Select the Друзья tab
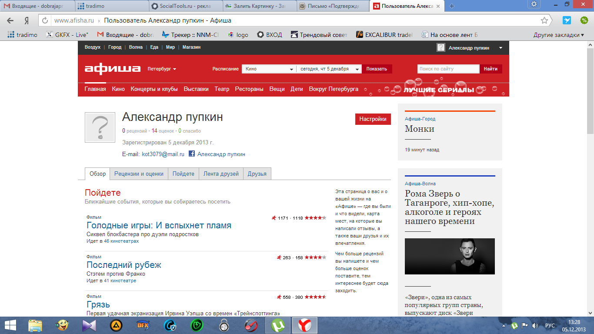 pyautogui.click(x=257, y=174)
